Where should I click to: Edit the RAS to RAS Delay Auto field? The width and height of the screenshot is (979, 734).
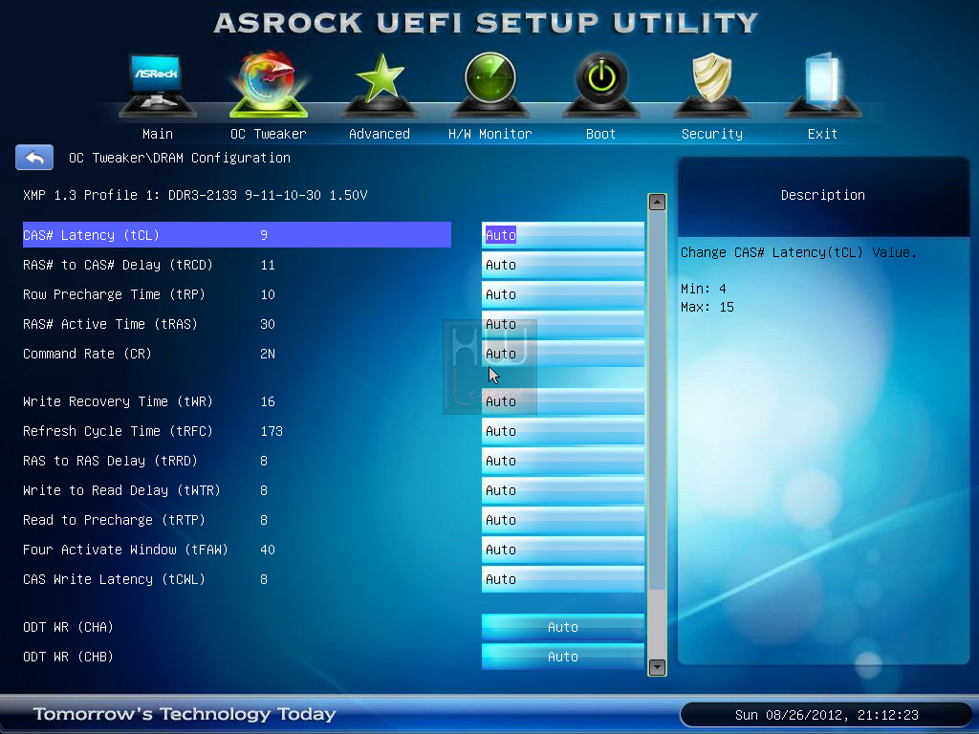563,461
